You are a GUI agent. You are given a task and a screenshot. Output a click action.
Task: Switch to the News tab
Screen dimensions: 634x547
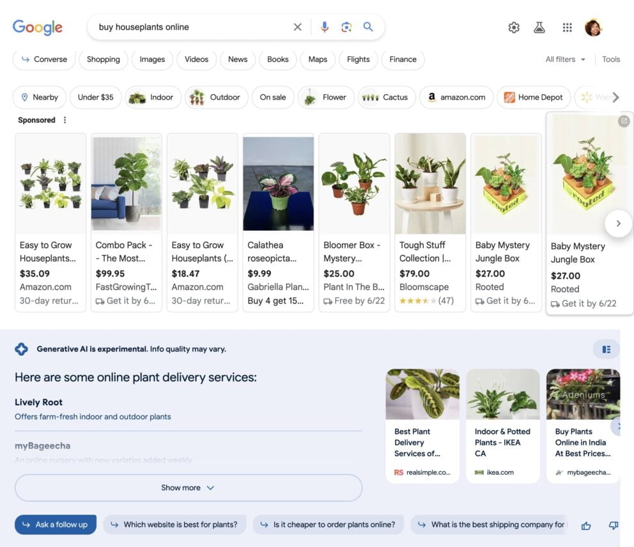(238, 59)
